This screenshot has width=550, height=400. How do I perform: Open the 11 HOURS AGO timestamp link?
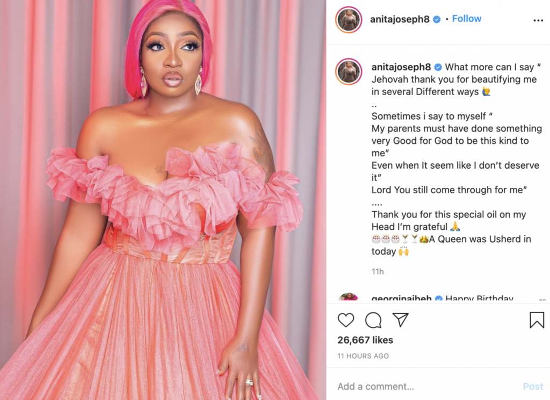tap(363, 356)
